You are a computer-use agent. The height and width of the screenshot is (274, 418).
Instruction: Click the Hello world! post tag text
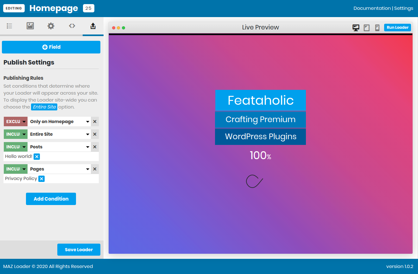pyautogui.click(x=19, y=156)
